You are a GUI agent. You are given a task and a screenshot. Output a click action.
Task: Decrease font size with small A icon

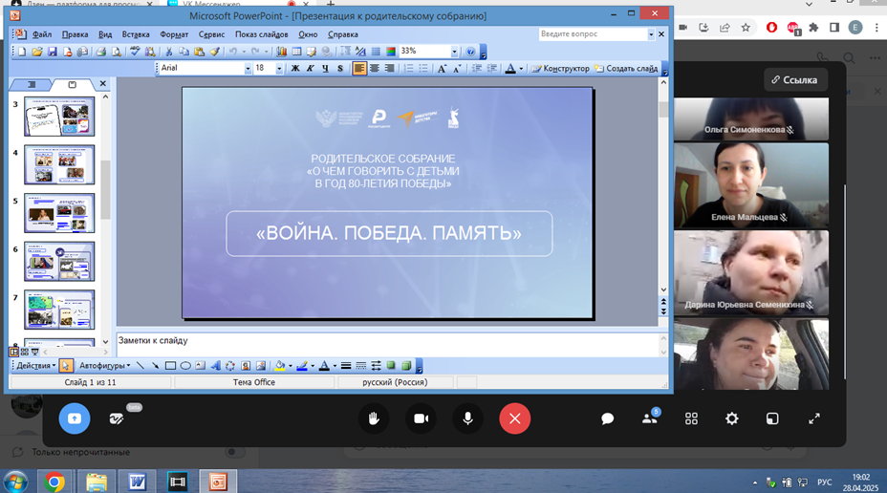click(x=457, y=69)
